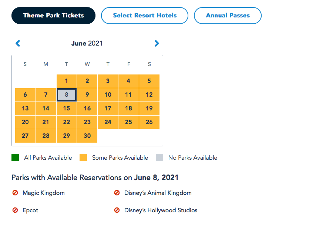Choose June 15 calendar date
Viewport: 309px width, 226px height.
(67, 109)
